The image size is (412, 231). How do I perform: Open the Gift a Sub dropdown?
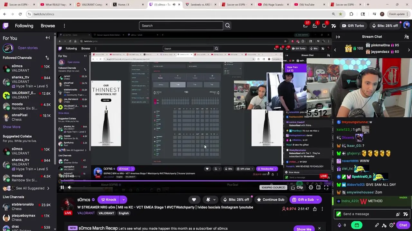[317, 200]
